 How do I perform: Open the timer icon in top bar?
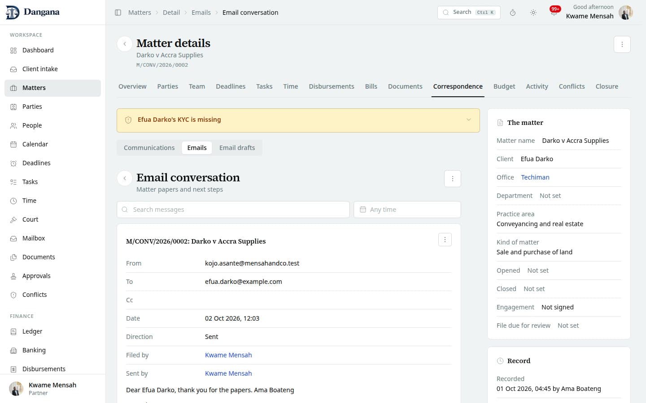pyautogui.click(x=512, y=13)
